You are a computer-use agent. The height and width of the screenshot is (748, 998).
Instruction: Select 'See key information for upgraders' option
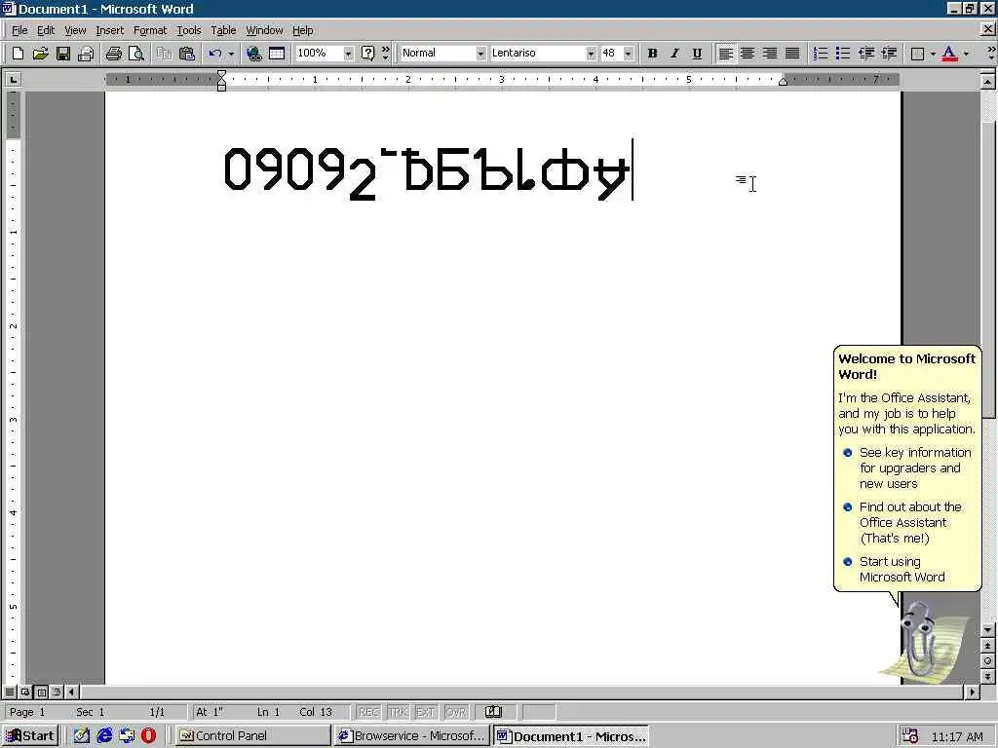pos(909,468)
